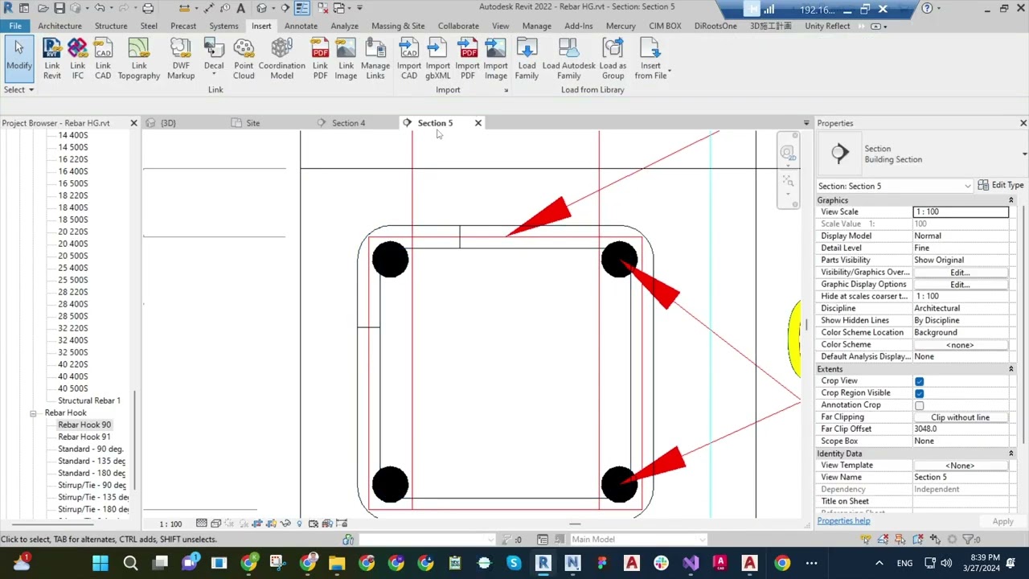Open the Point Cloud tool

coord(244,59)
